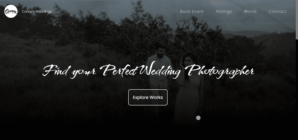Click the black area at page bottom
The width and height of the screenshot is (298, 140).
coord(148,134)
